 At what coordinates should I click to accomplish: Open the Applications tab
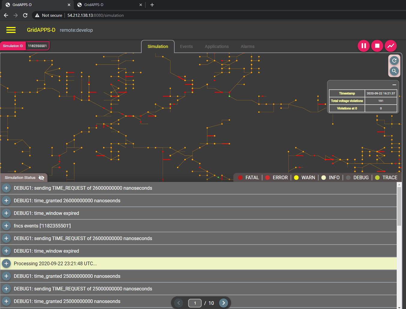[x=217, y=46]
